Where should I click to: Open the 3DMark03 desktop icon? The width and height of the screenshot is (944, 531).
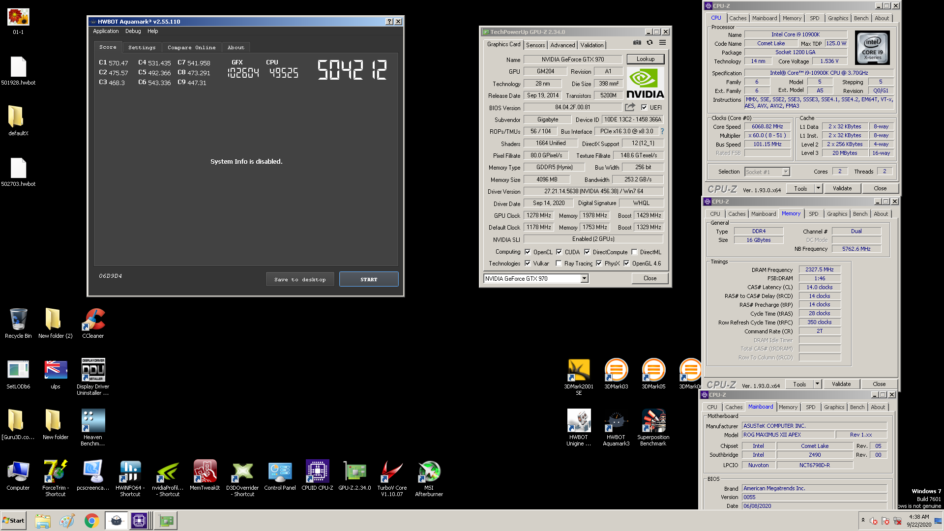(x=616, y=374)
